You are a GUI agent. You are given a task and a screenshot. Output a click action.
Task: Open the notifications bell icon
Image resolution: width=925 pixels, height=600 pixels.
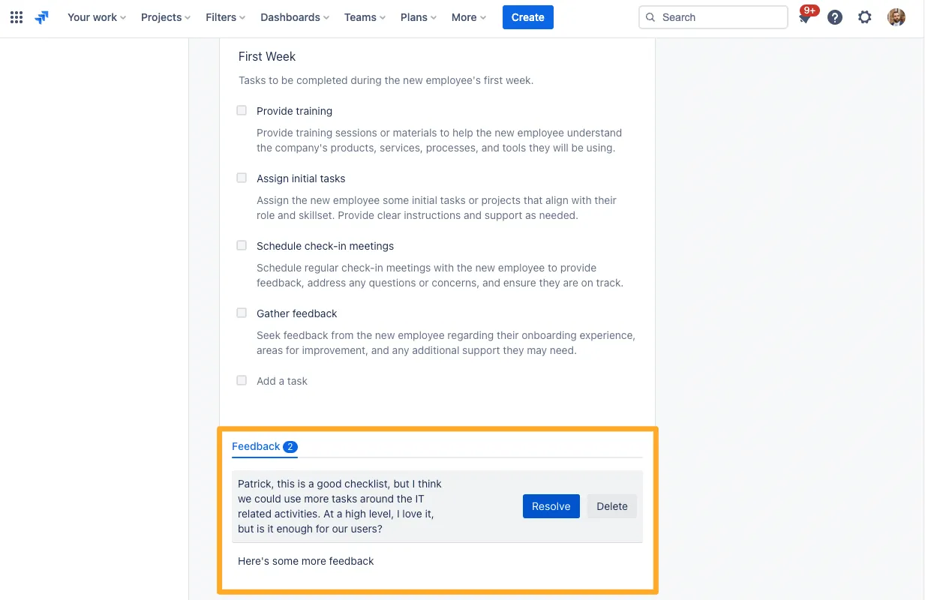(x=805, y=18)
